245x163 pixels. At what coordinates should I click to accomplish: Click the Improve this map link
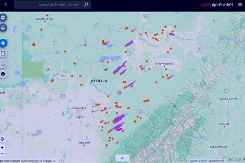[x=10, y=161]
